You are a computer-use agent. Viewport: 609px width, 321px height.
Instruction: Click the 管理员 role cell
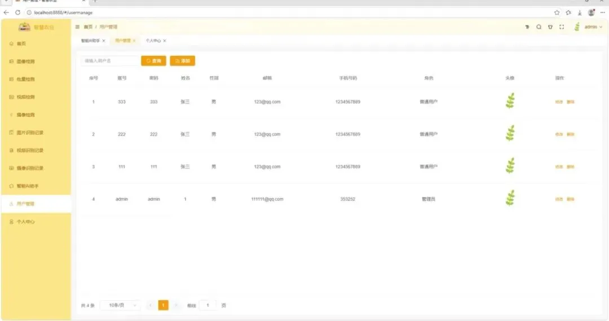429,199
